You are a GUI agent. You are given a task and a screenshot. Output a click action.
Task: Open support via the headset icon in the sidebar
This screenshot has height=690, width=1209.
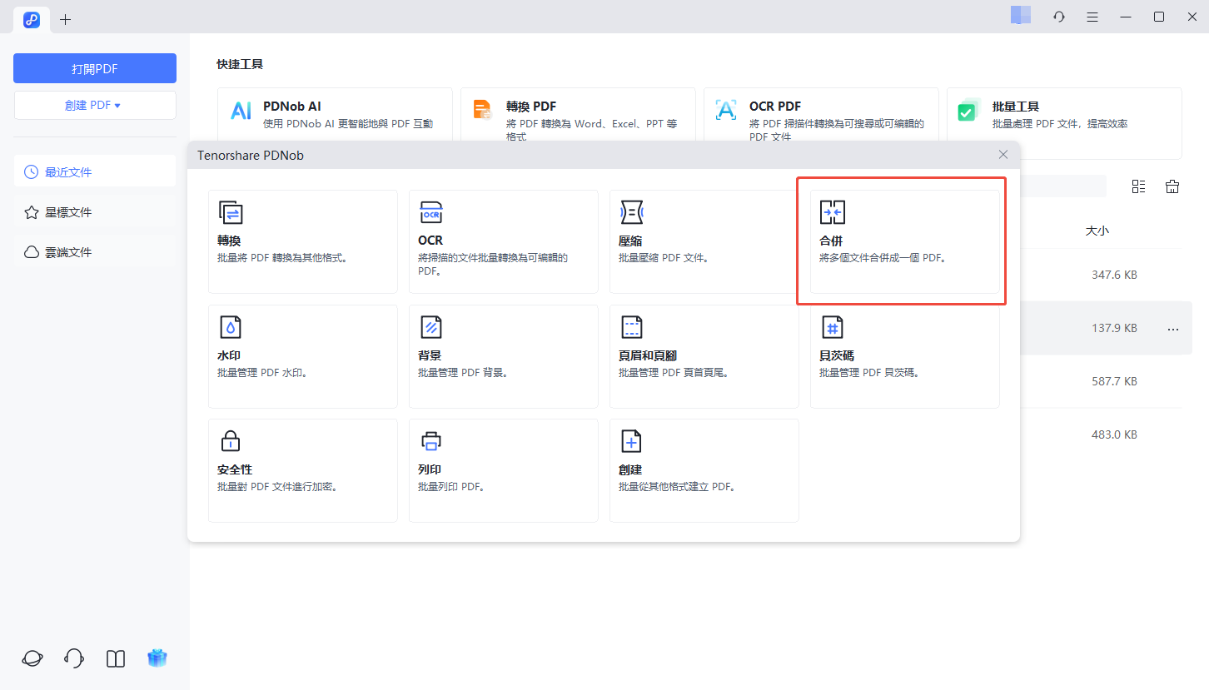coord(73,658)
